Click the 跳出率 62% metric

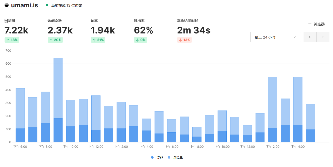[143, 30]
